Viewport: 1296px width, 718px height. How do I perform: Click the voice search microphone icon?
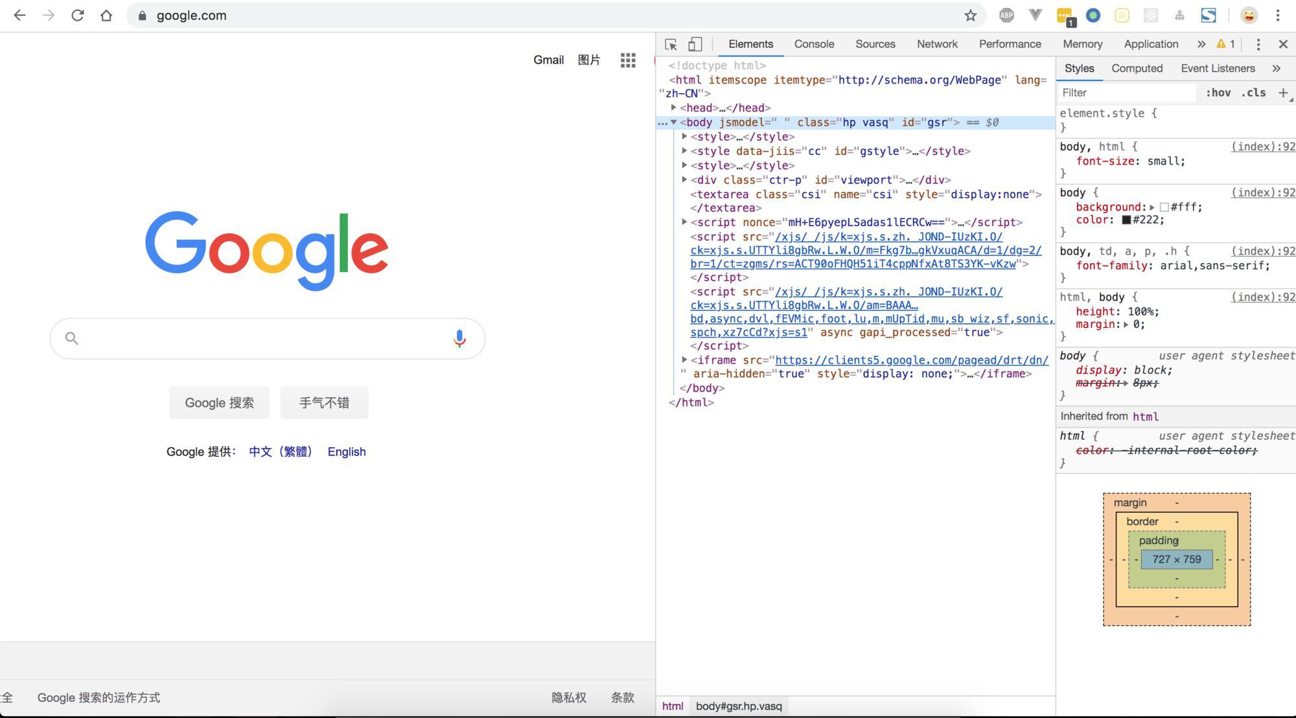[x=459, y=338]
